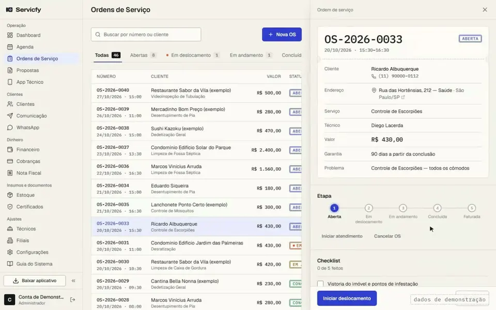The image size is (496, 310).
Task: Click the map pin icon by address
Action: pos(374,90)
